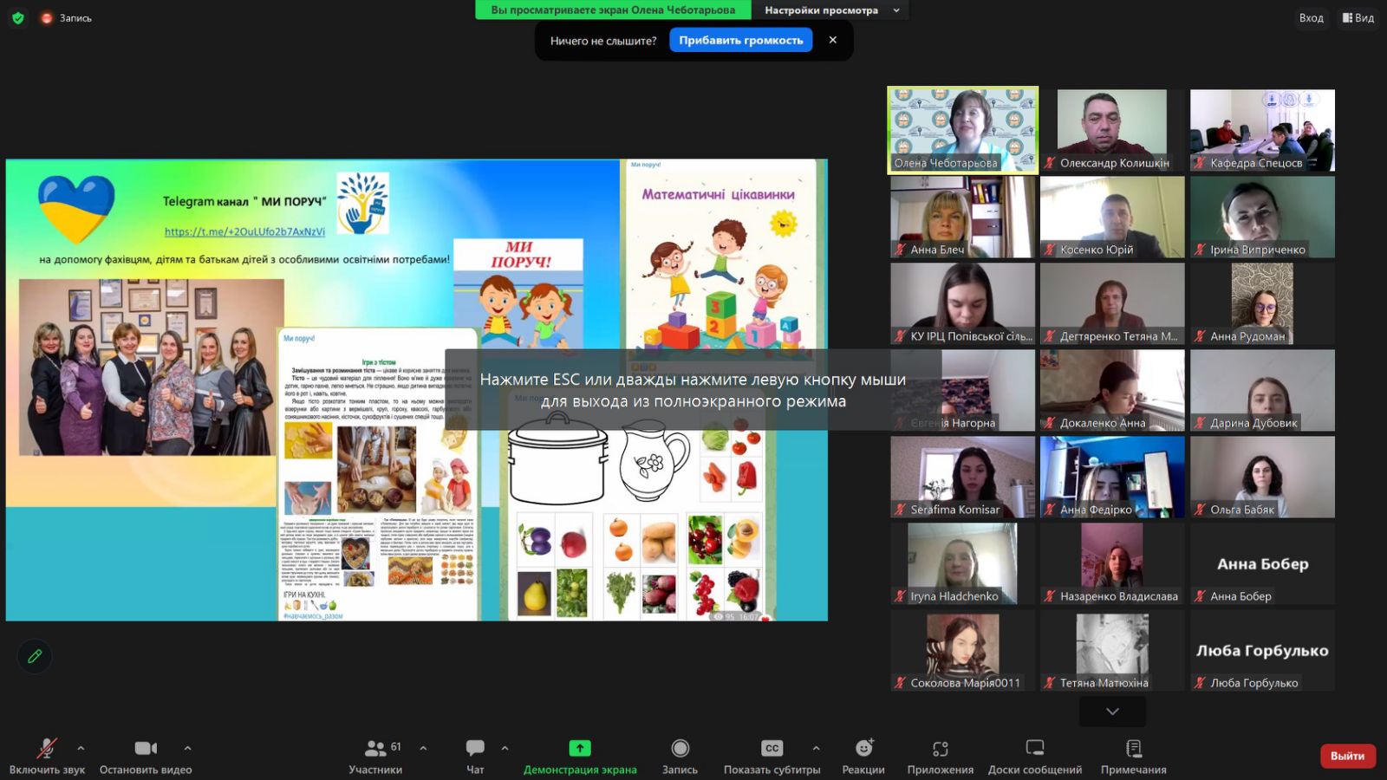Viewport: 1387px width, 780px height.
Task: Click the green pencil annotation icon
Action: click(35, 656)
